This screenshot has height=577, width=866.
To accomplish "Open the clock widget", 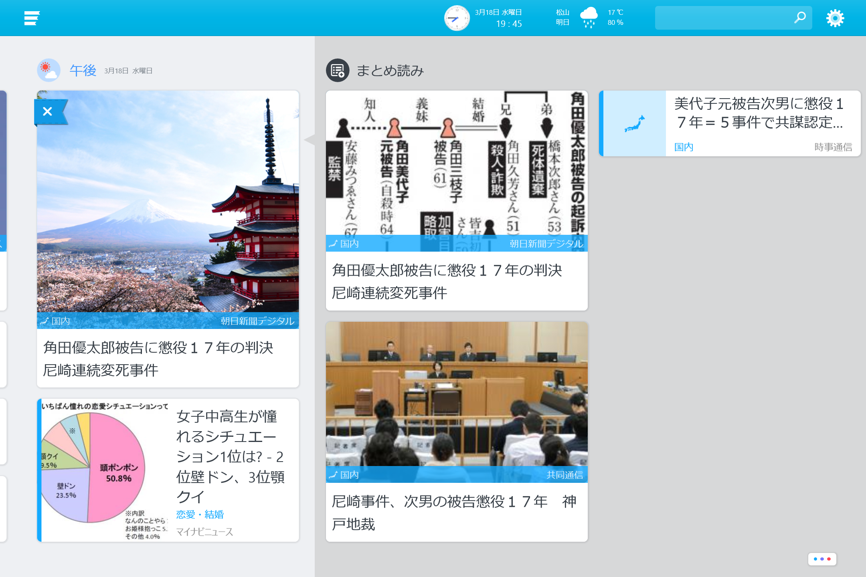I will (456, 18).
